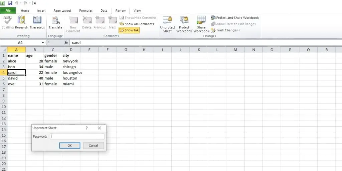Select the cell containing alice
The image size is (342, 171).
tap(16, 61)
